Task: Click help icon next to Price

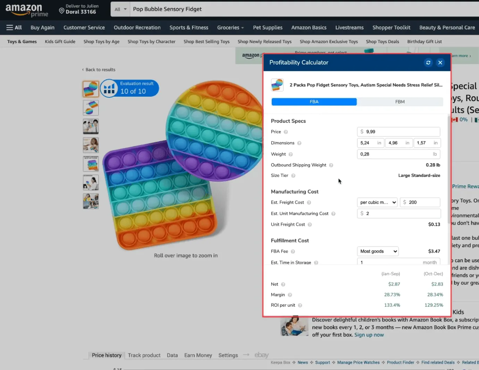Action: (x=286, y=132)
